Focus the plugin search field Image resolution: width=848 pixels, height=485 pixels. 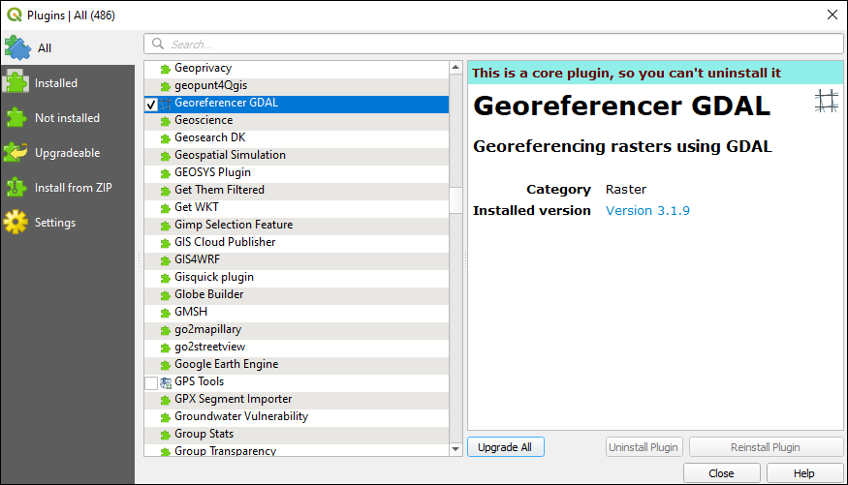click(493, 44)
